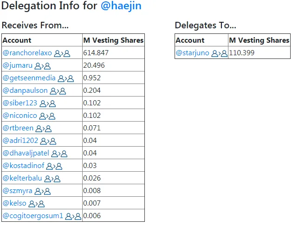Click delegation icon next to @getseenmedia
299x226 pixels.
(x=66, y=79)
